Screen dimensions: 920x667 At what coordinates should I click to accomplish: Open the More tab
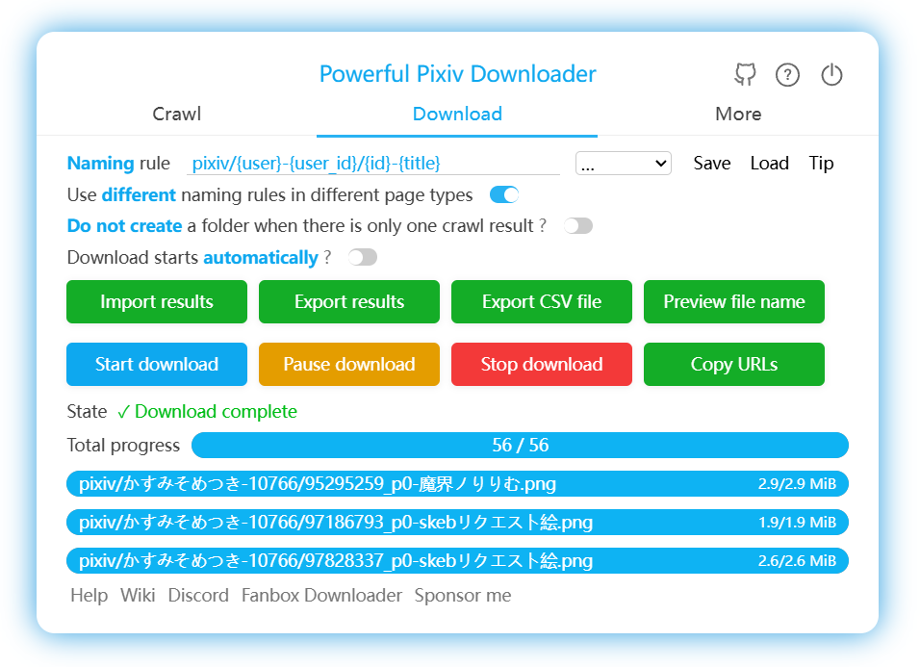pos(738,114)
